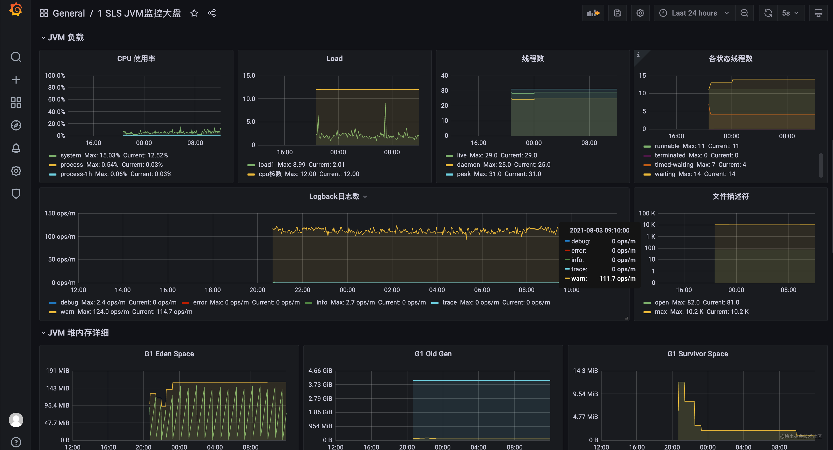Toggle system series in CPU legend

tap(70, 155)
